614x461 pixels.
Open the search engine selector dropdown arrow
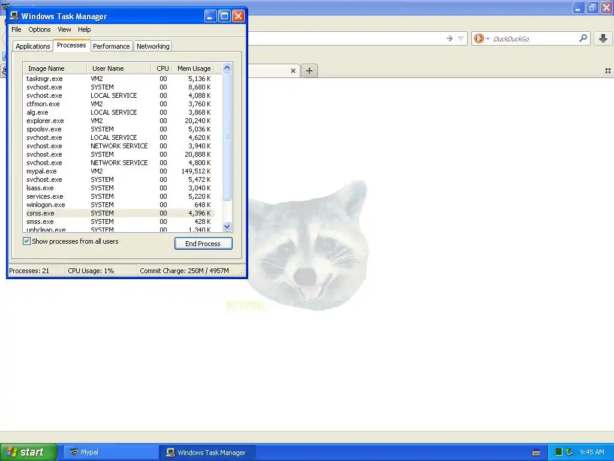point(487,38)
